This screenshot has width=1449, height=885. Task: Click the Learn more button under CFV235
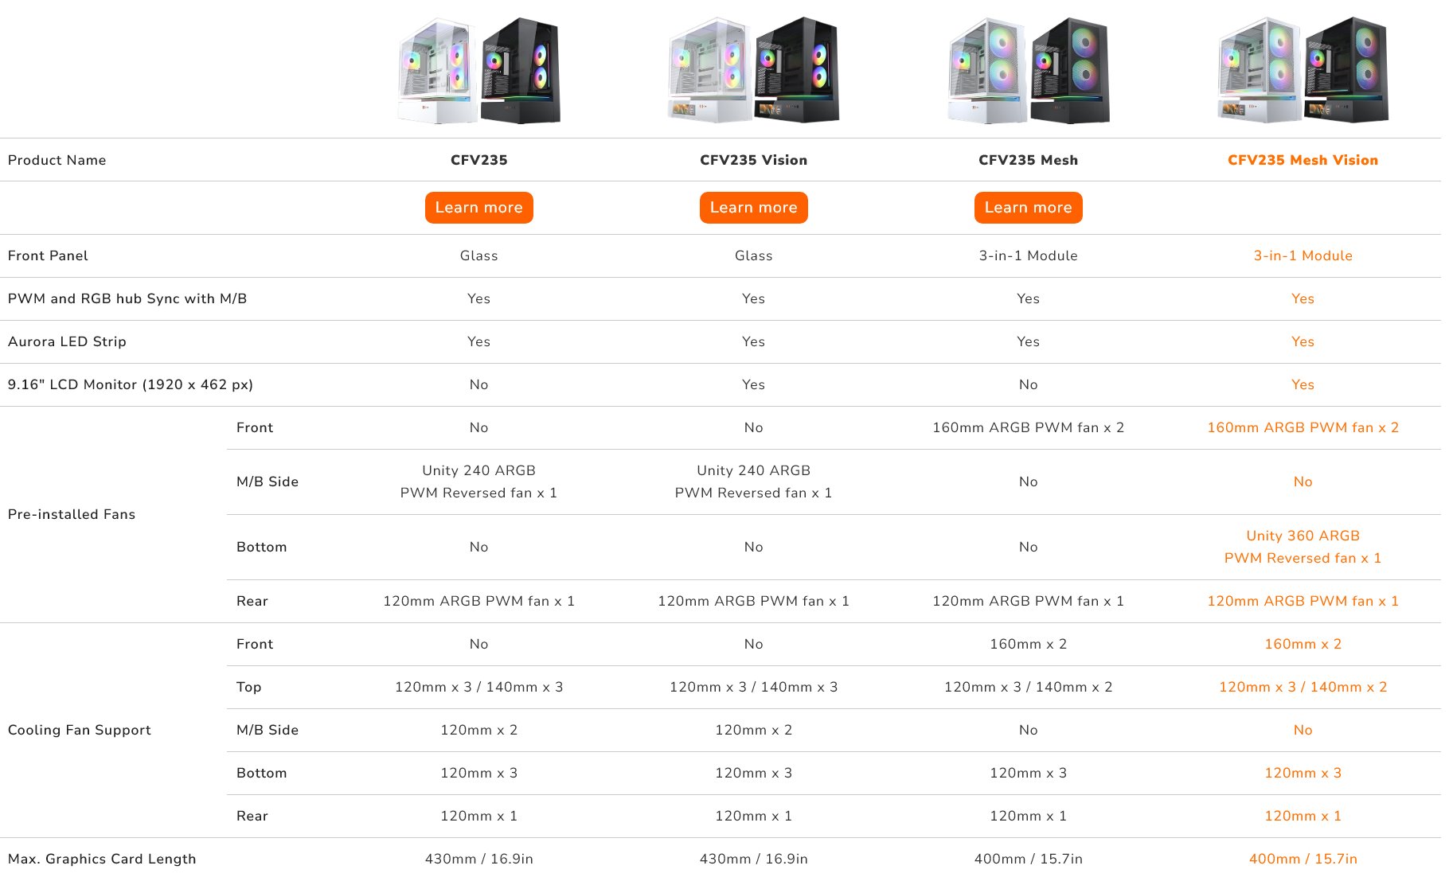(x=478, y=207)
